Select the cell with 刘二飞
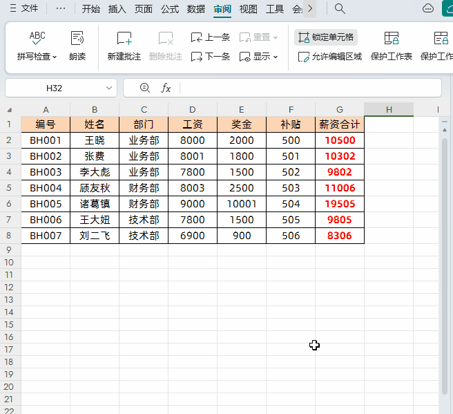Viewport: 453px width, 414px height. tap(95, 236)
